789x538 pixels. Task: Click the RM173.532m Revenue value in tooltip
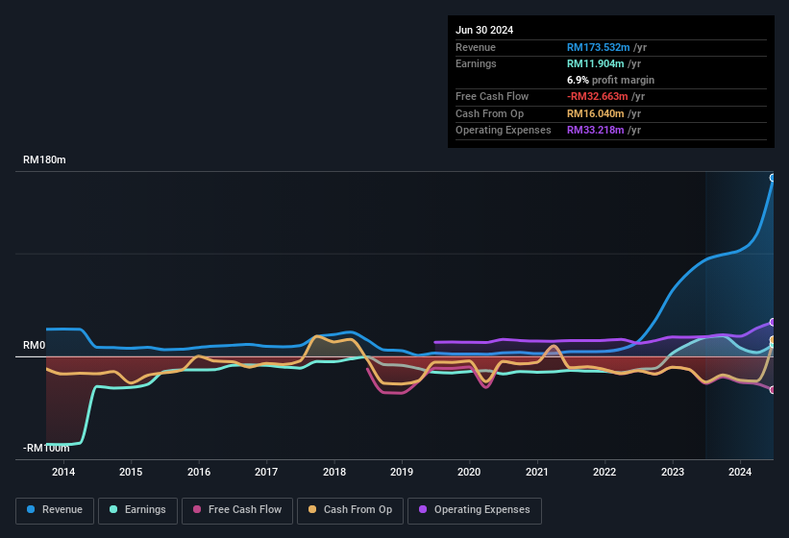pyautogui.click(x=598, y=47)
